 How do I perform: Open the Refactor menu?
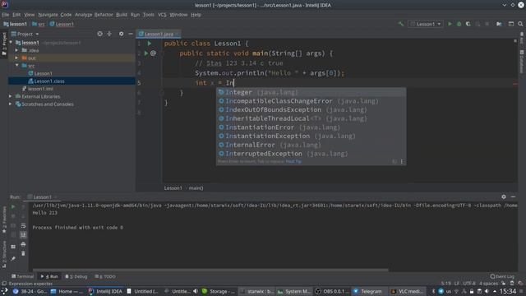104,15
